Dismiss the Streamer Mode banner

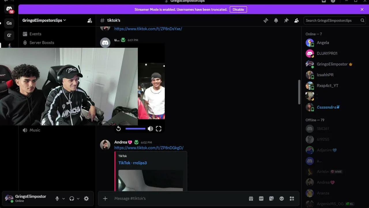(362, 10)
